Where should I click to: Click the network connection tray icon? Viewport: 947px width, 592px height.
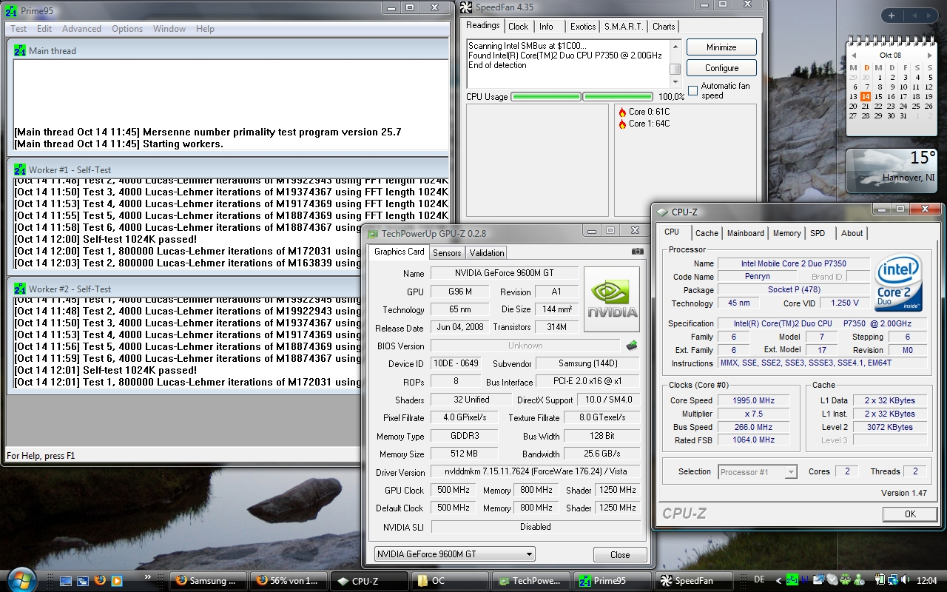coord(893,580)
